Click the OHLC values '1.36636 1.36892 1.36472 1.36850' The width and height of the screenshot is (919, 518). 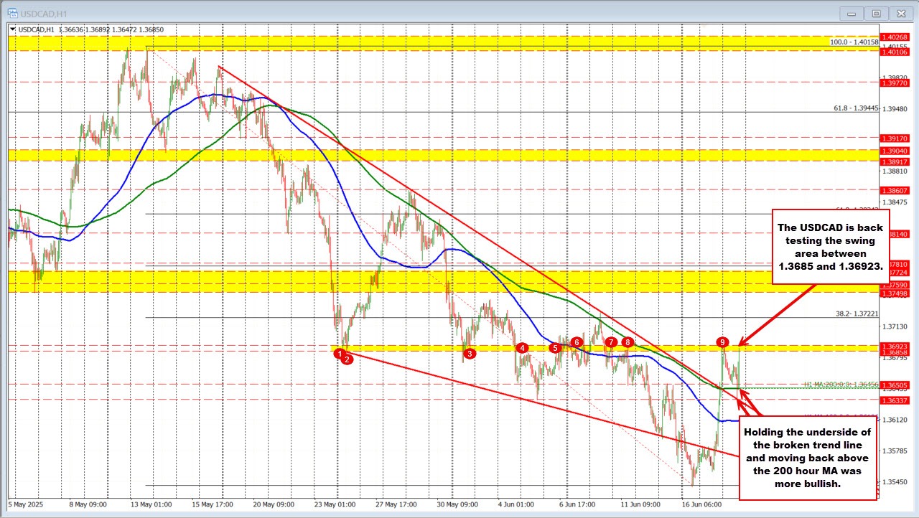tap(110, 29)
